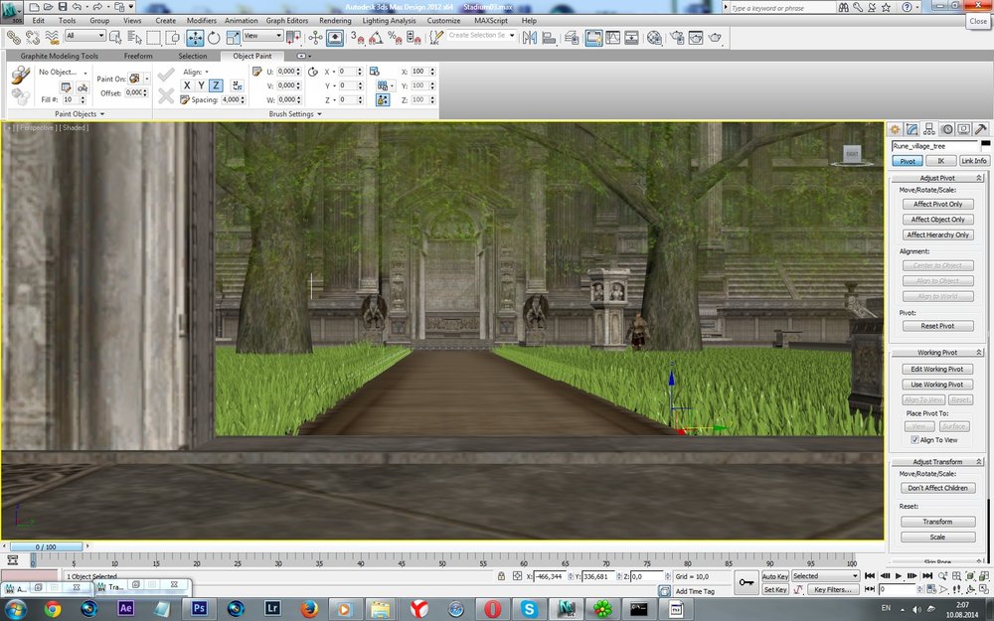Click the Select and Rotate tool

214,38
